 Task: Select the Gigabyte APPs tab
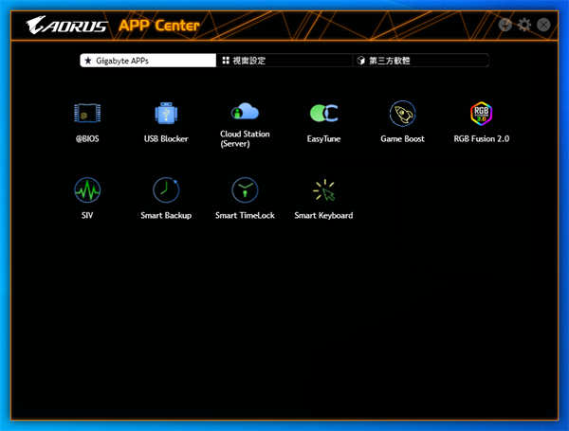pyautogui.click(x=148, y=61)
